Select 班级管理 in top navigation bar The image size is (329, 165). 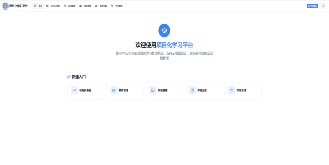click(x=85, y=6)
